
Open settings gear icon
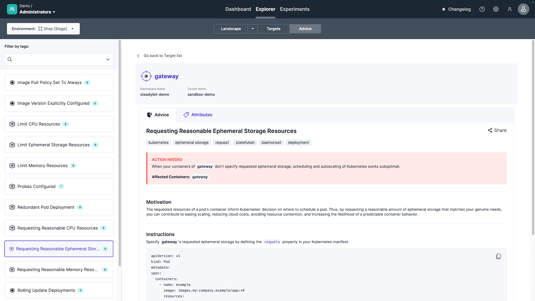pyautogui.click(x=496, y=9)
